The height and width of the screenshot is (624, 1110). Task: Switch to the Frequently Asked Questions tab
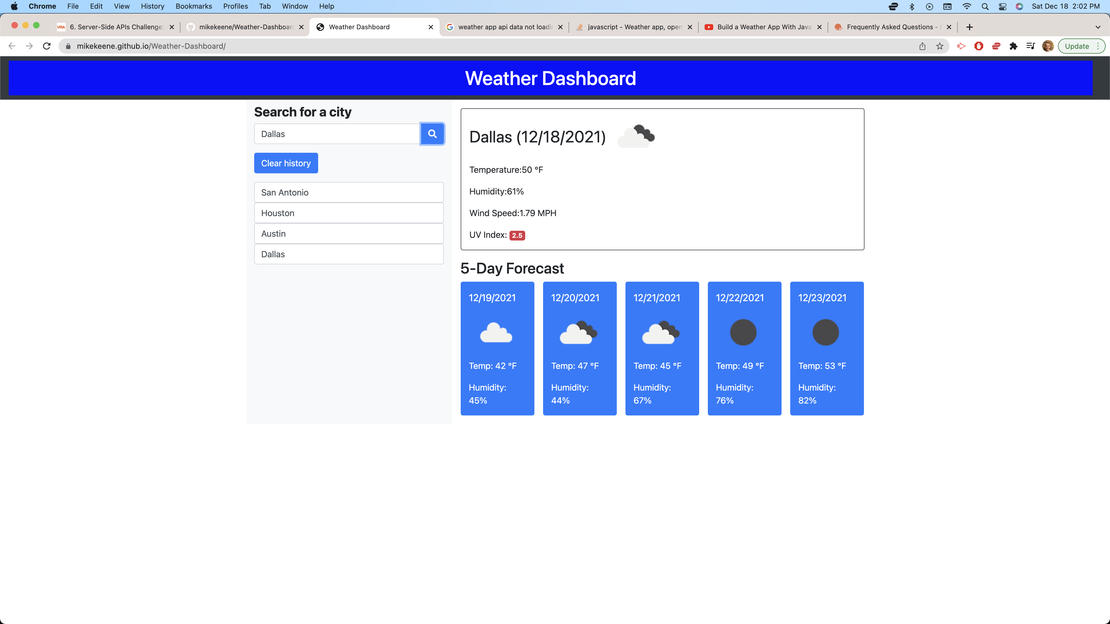[x=892, y=27]
